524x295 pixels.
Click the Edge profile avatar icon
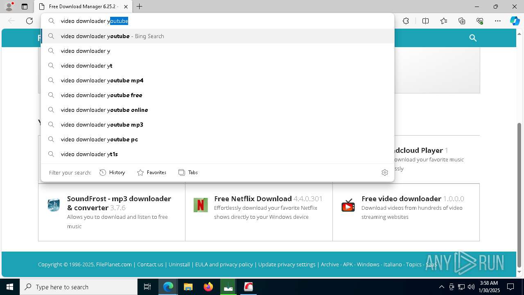[x=9, y=7]
